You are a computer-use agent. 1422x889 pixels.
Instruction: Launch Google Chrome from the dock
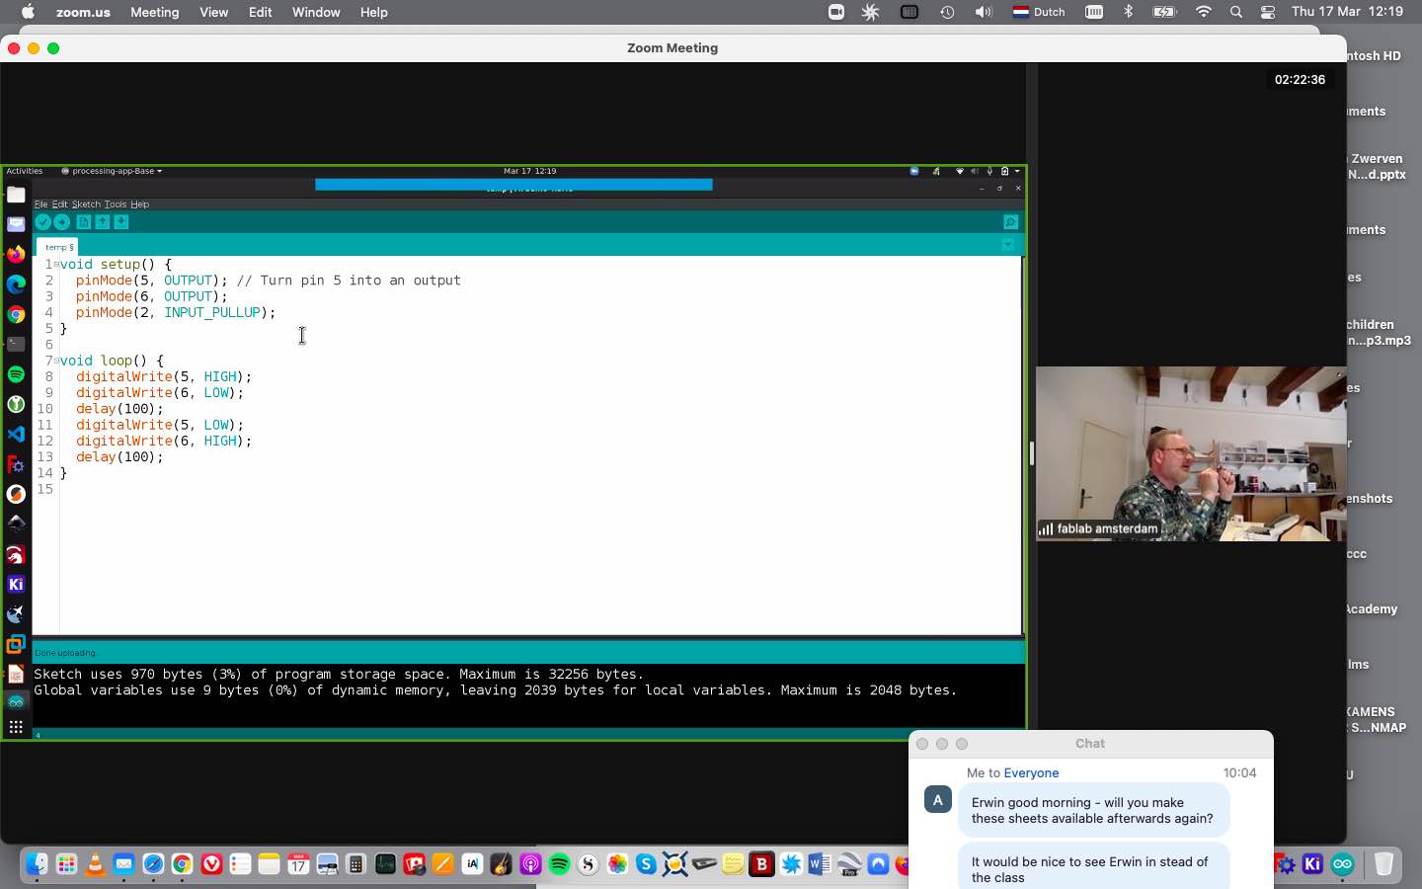click(x=16, y=314)
